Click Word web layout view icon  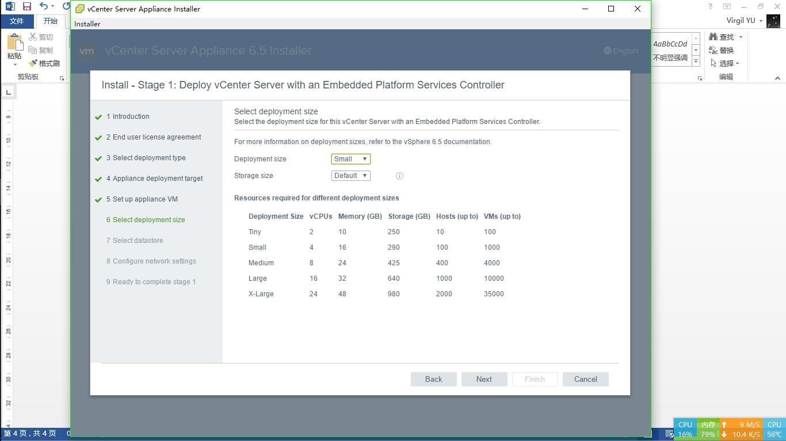tap(670, 434)
